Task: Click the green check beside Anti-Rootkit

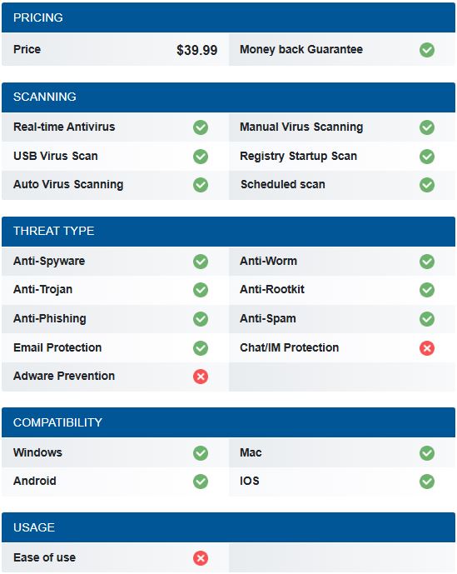Action: tap(427, 290)
